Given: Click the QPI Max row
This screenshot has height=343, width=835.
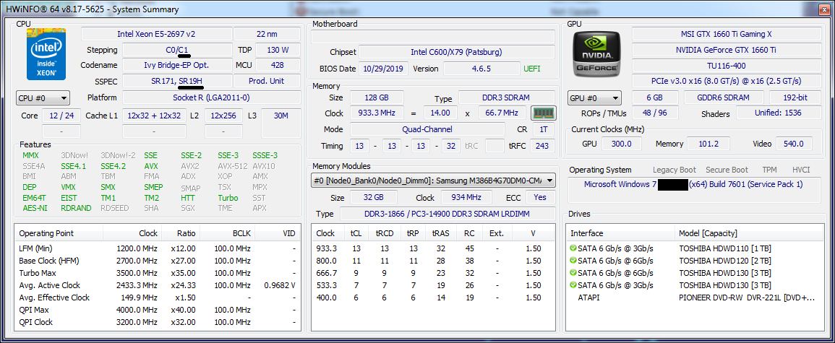Looking at the screenshot, I should pos(158,310).
